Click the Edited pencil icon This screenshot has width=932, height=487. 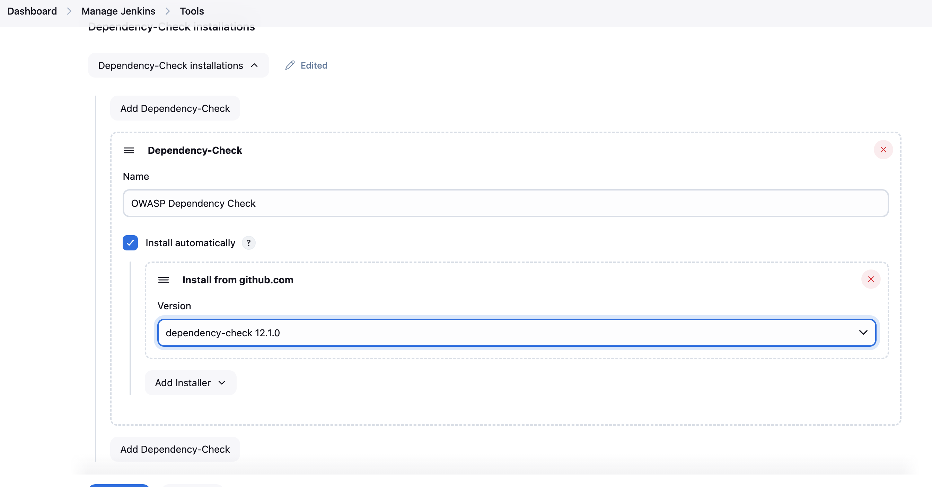[x=290, y=65]
